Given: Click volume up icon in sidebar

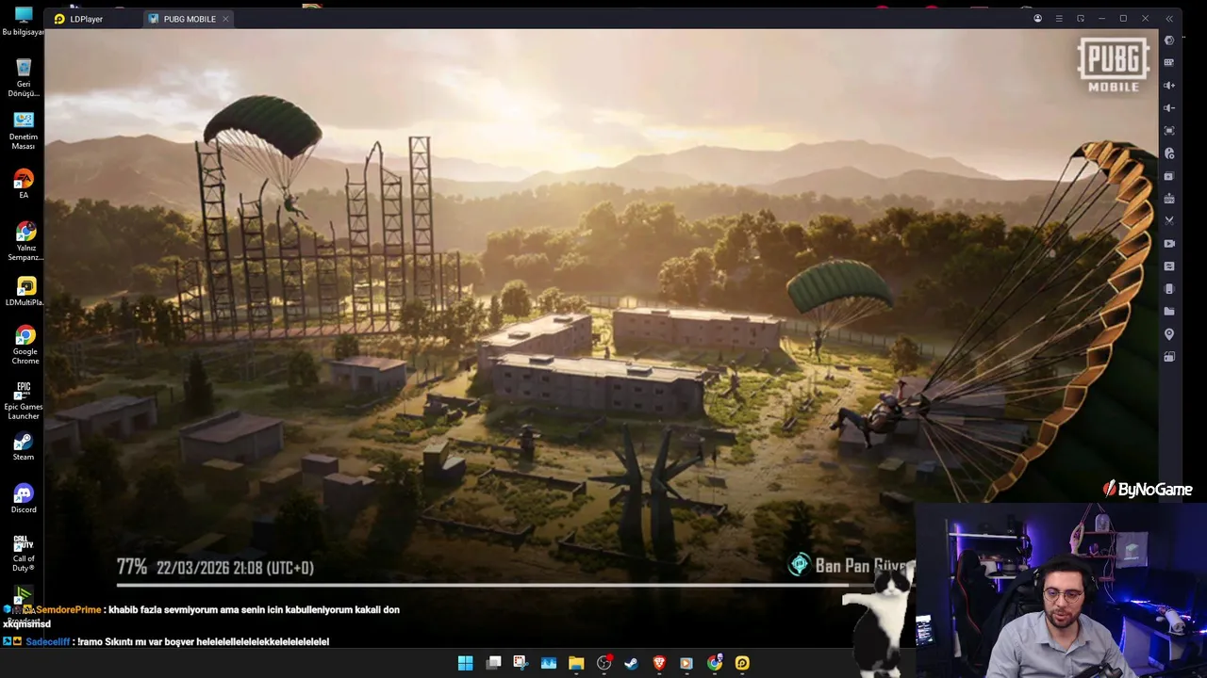Looking at the screenshot, I should (1169, 85).
